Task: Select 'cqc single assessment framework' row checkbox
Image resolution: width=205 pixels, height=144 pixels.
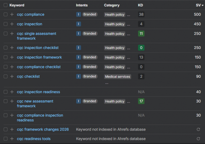Action: [6, 33]
